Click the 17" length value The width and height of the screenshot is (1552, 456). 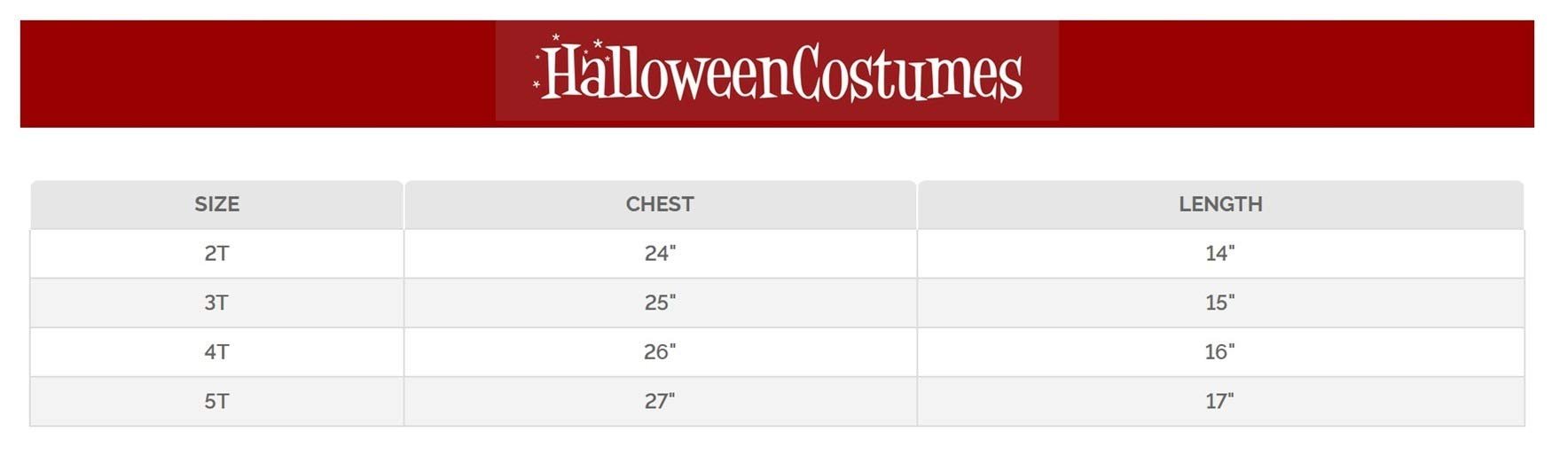pos(1220,401)
